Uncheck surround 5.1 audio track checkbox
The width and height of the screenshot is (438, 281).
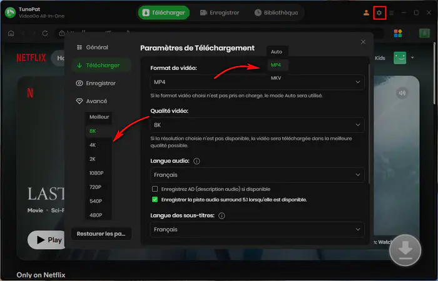coord(155,200)
